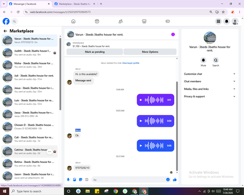Open the Marketplace storefront icon

coord(144,21)
